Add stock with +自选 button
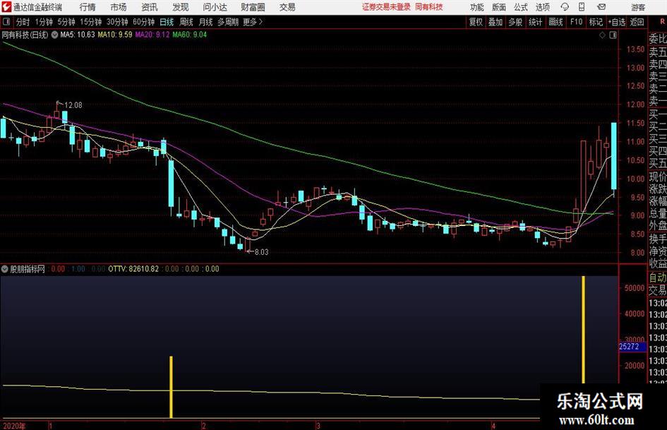Viewport: 667px width, 430px height. coord(617,22)
